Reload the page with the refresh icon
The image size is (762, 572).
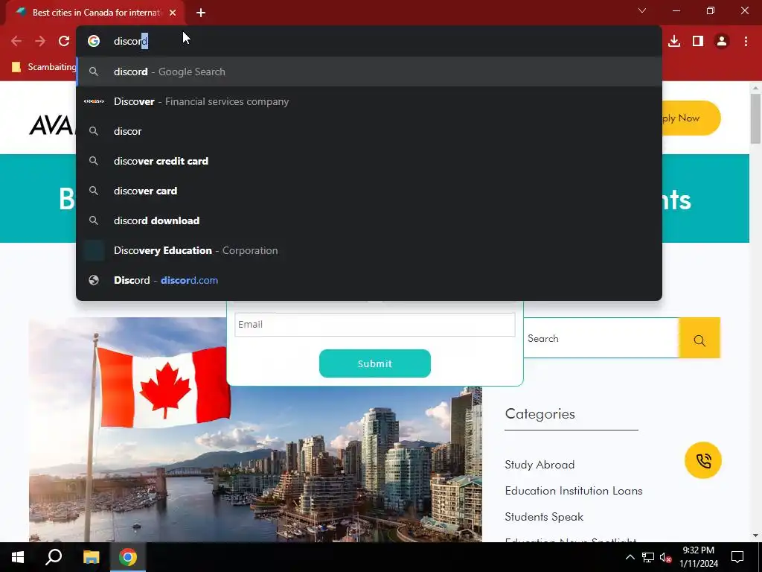point(64,42)
